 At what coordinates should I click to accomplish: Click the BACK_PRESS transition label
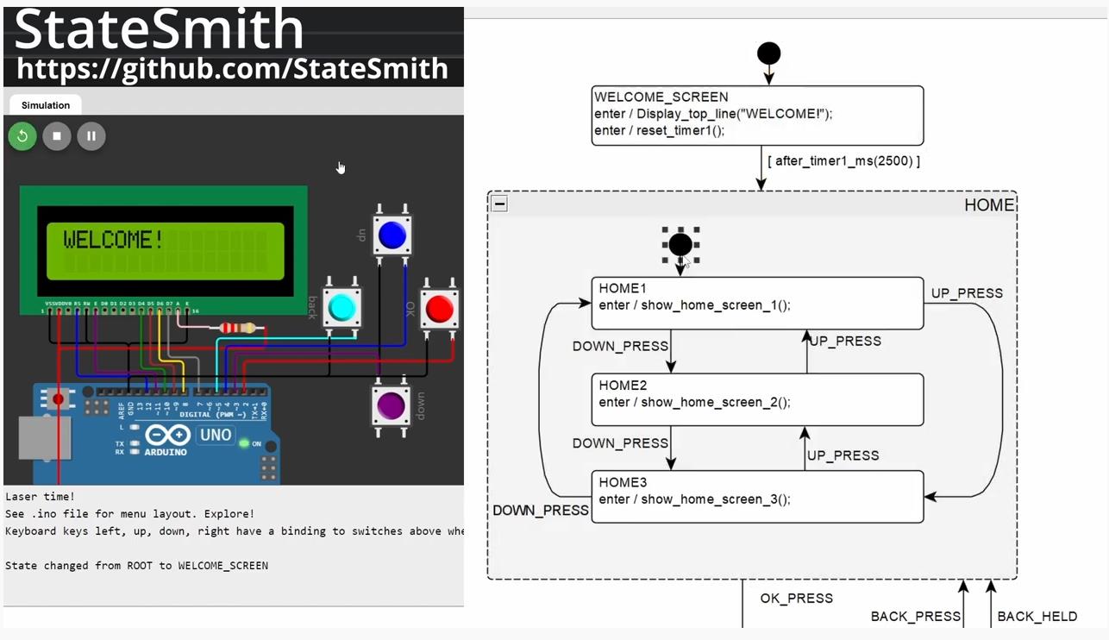[x=915, y=616]
